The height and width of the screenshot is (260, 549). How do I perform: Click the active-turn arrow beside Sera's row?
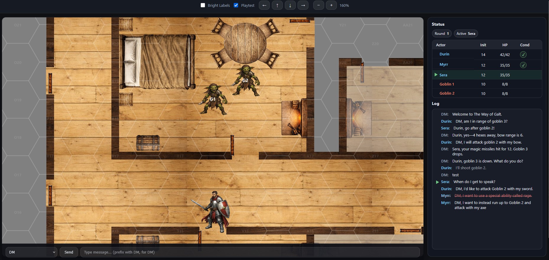[436, 75]
